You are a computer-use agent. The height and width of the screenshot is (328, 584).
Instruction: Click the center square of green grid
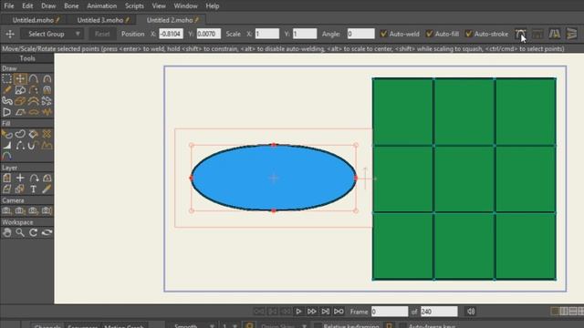click(x=464, y=179)
